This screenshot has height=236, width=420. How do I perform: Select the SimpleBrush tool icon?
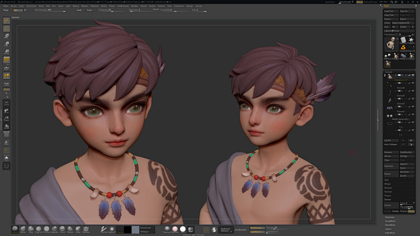click(403, 48)
